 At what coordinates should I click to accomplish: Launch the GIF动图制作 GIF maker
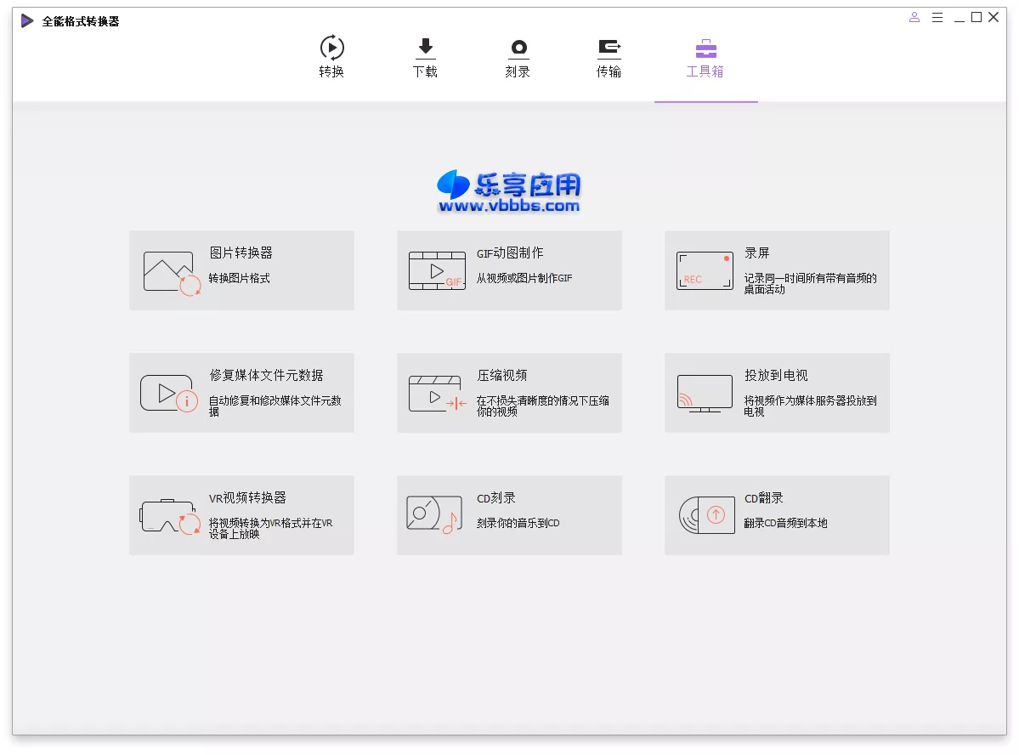point(509,270)
